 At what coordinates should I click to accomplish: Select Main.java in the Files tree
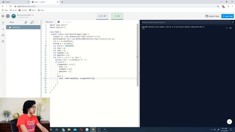click(x=23, y=27)
